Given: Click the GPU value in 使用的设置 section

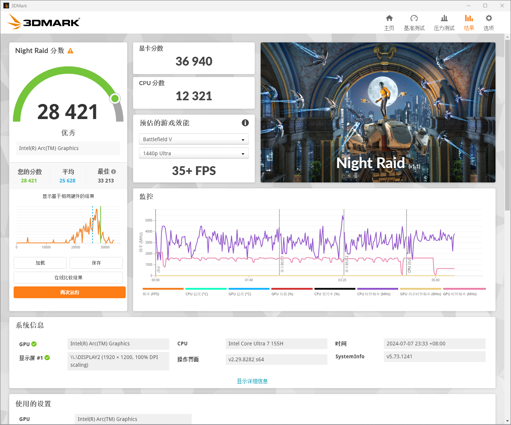Looking at the screenshot, I should pos(133,419).
